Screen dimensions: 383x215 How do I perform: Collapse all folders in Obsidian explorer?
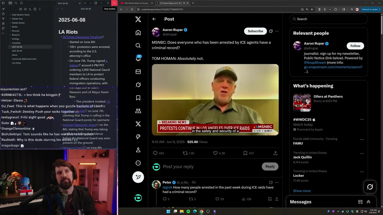coord(39,9)
